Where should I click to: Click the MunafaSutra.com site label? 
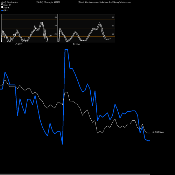coord(122,2)
